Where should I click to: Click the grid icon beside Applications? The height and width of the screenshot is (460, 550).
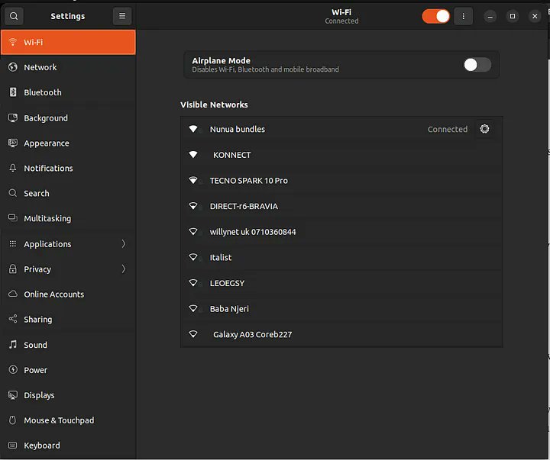tap(13, 243)
